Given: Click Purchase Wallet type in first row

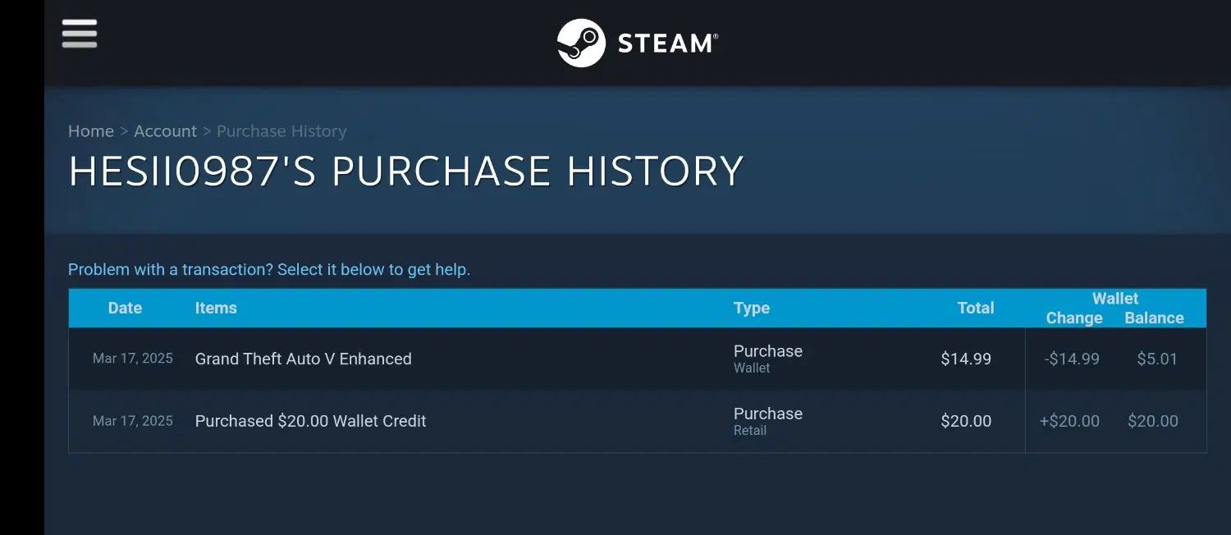Looking at the screenshot, I should (x=768, y=359).
